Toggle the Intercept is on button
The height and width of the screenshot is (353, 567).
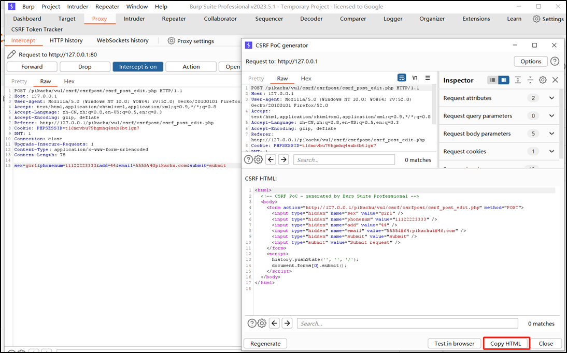(x=138, y=67)
